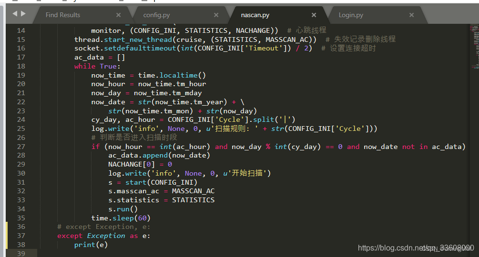
Task: Click line number 18 in gutter
Action: point(21,66)
